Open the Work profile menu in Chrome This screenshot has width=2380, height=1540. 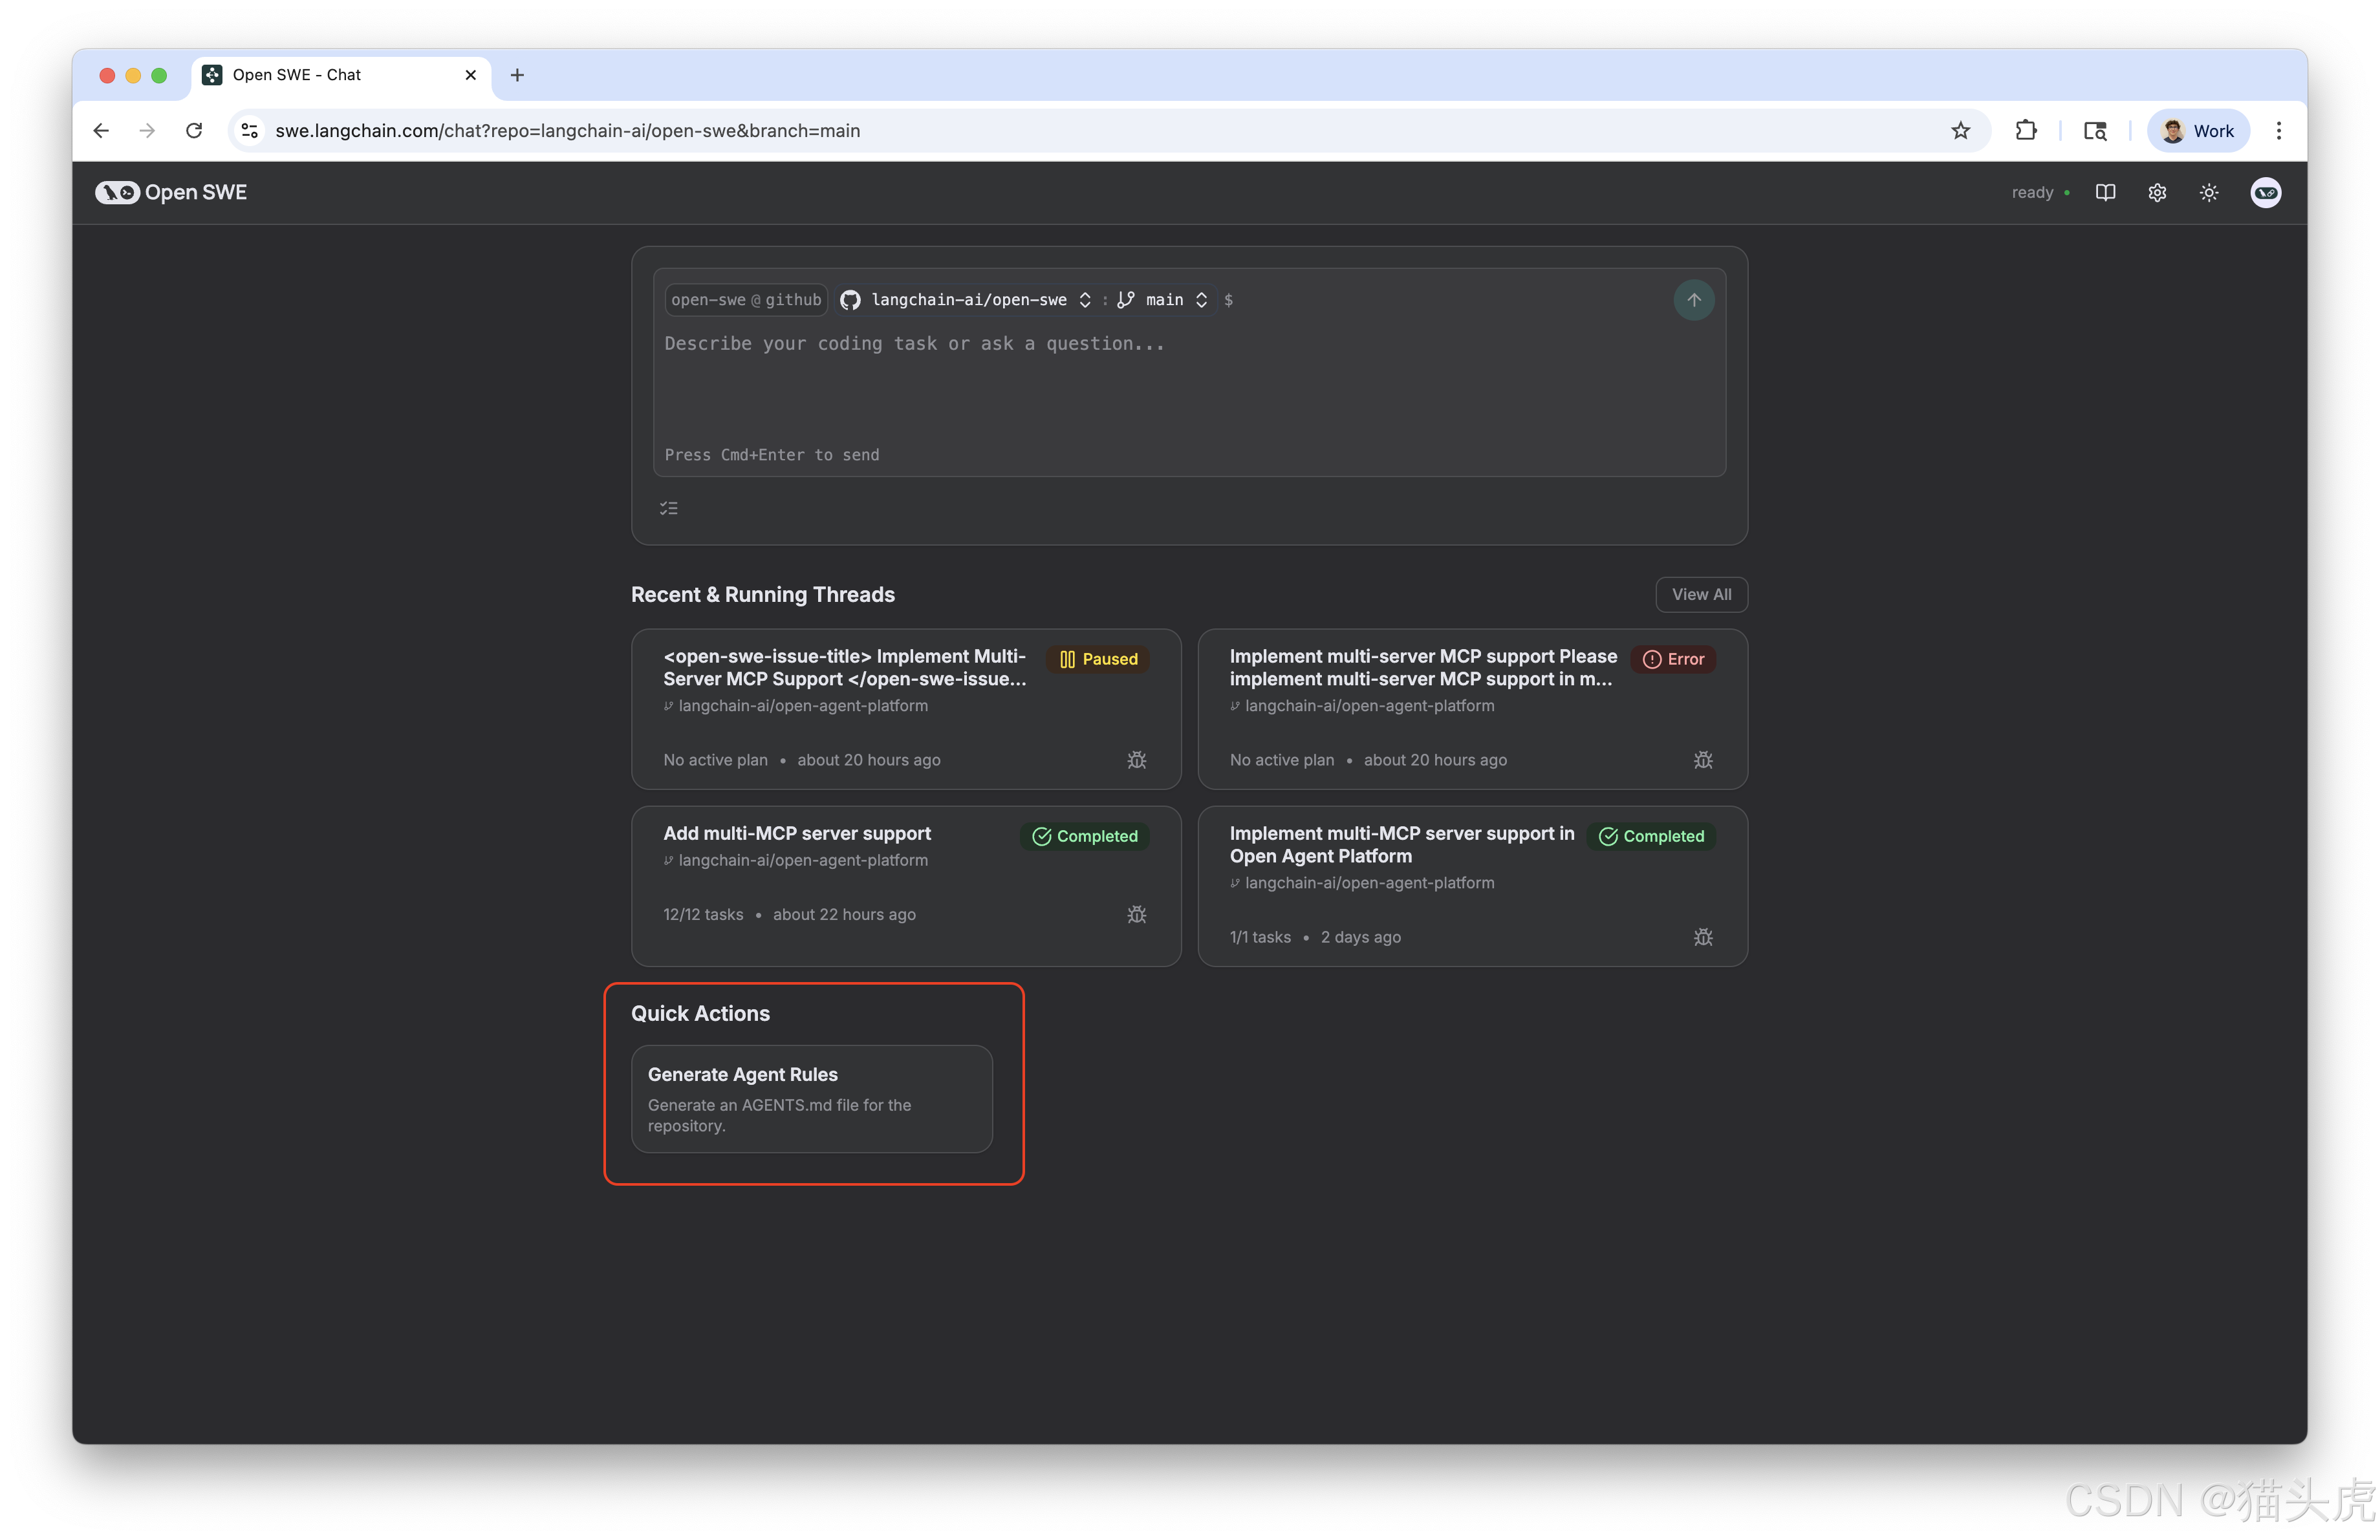pyautogui.click(x=2198, y=131)
